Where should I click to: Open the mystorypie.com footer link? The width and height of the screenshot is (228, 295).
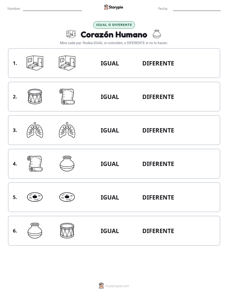coord(114,286)
